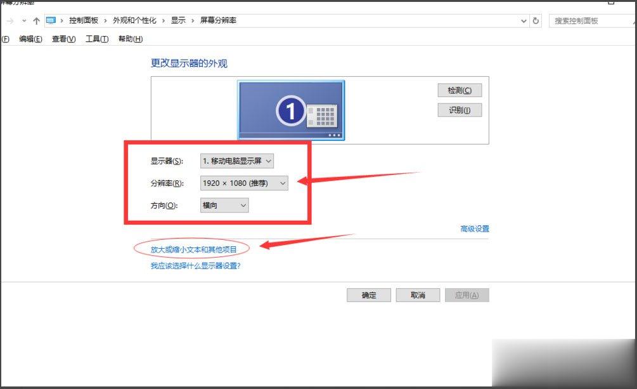Open the 工具 menu
Image resolution: width=637 pixels, height=389 pixels.
tap(96, 38)
